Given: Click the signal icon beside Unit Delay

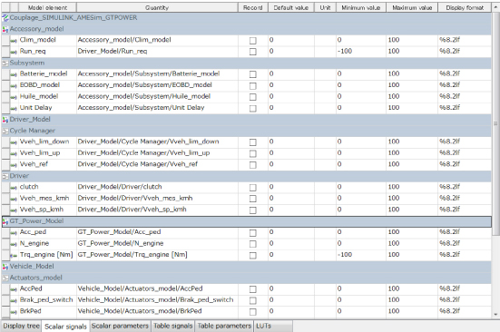Looking at the screenshot, I should [x=14, y=109].
